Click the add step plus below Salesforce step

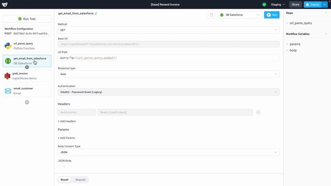pyautogui.click(x=27, y=67)
